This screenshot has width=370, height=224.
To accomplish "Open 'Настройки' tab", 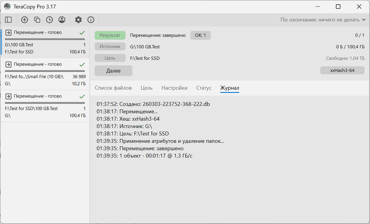I will pyautogui.click(x=174, y=88).
